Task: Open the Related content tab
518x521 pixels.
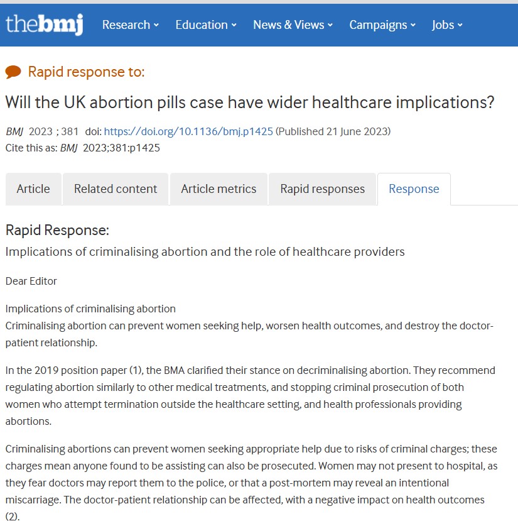Action: [116, 189]
